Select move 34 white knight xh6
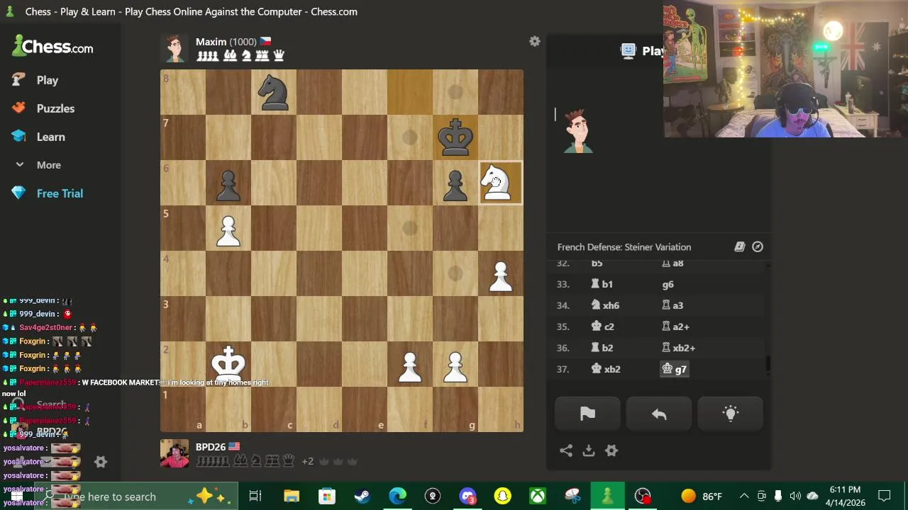Image resolution: width=908 pixels, height=510 pixels. (605, 305)
